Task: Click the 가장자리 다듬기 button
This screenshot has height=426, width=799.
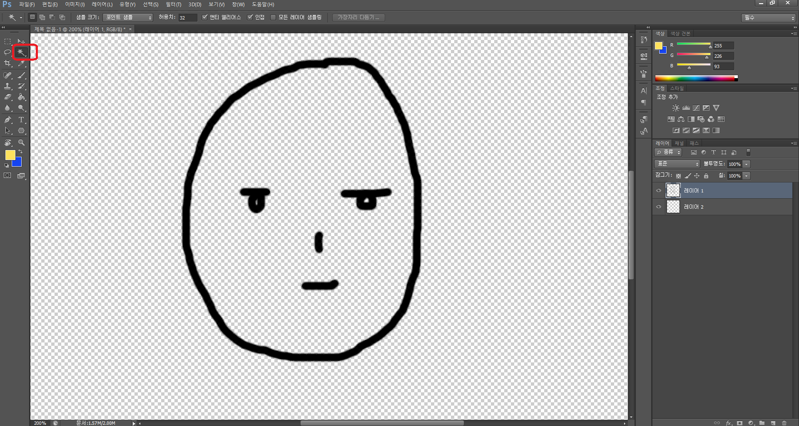Action: click(358, 17)
